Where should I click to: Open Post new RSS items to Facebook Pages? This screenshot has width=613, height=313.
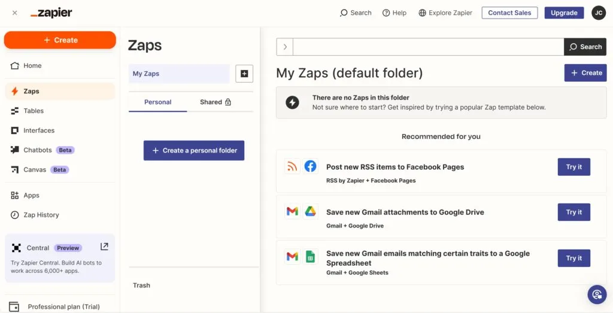click(x=395, y=167)
